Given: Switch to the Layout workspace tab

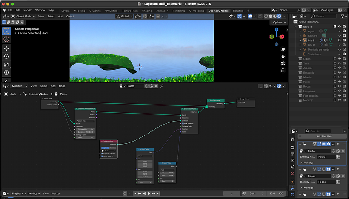Looking at the screenshot, I should pyautogui.click(x=66, y=11).
